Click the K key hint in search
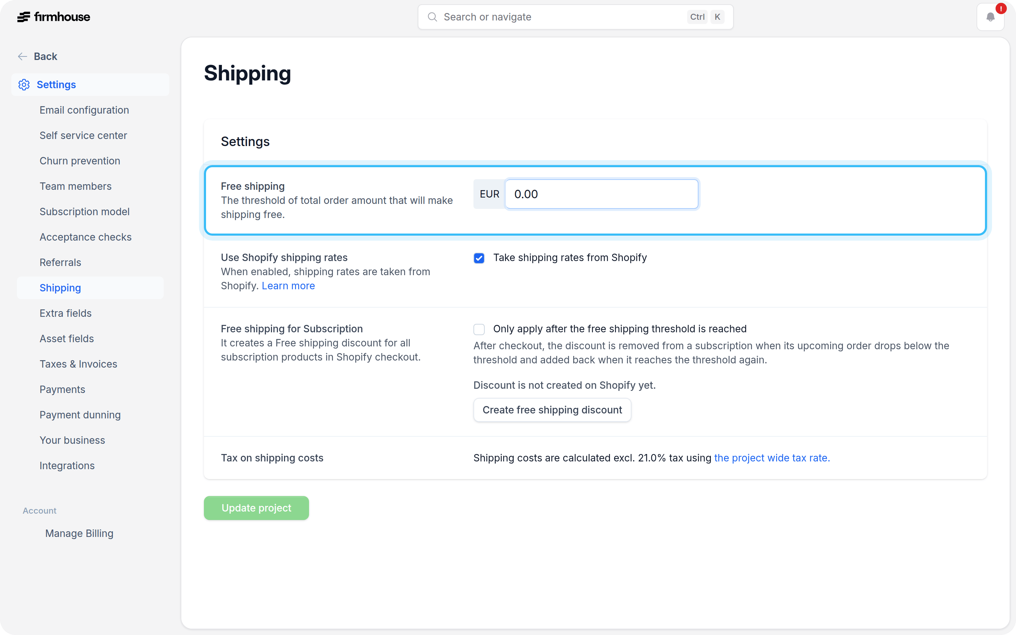The image size is (1016, 635). [718, 17]
